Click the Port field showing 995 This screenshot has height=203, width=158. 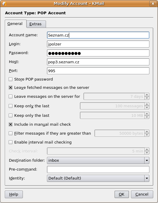[x=98, y=71]
